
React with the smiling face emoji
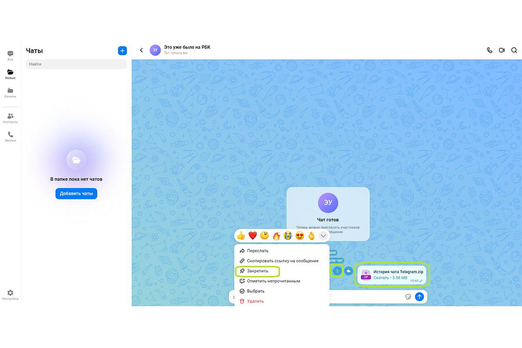(x=264, y=236)
